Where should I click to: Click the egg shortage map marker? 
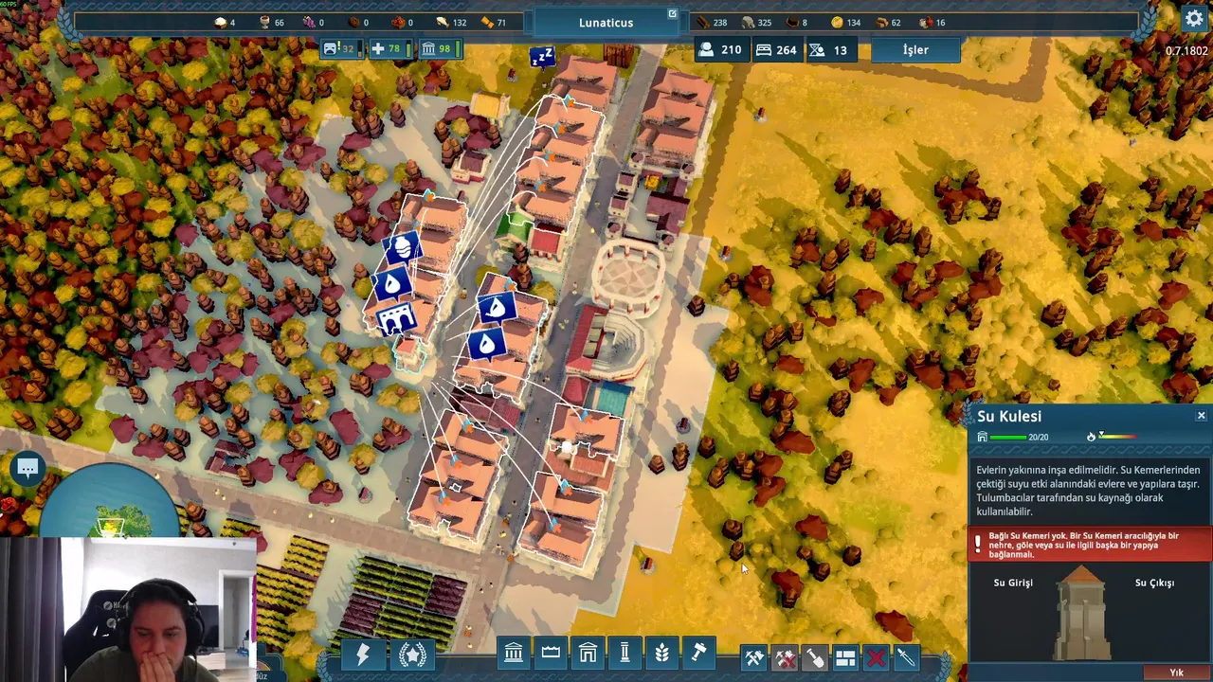(x=402, y=248)
